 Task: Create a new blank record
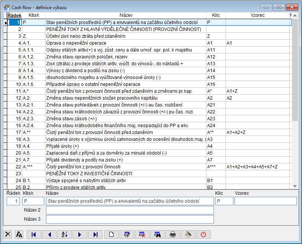111,234
